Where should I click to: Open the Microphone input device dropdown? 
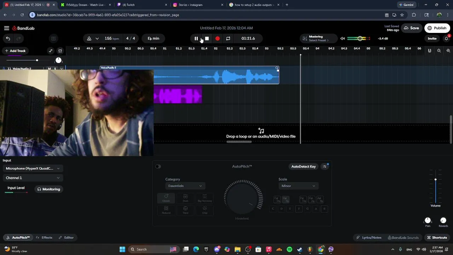pos(33,169)
